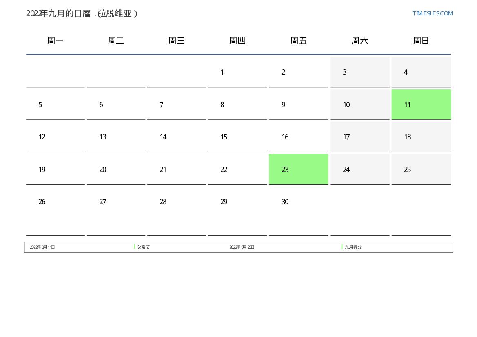477x337 pixels.
Task: Click the 周五 column header
Action: click(x=298, y=41)
